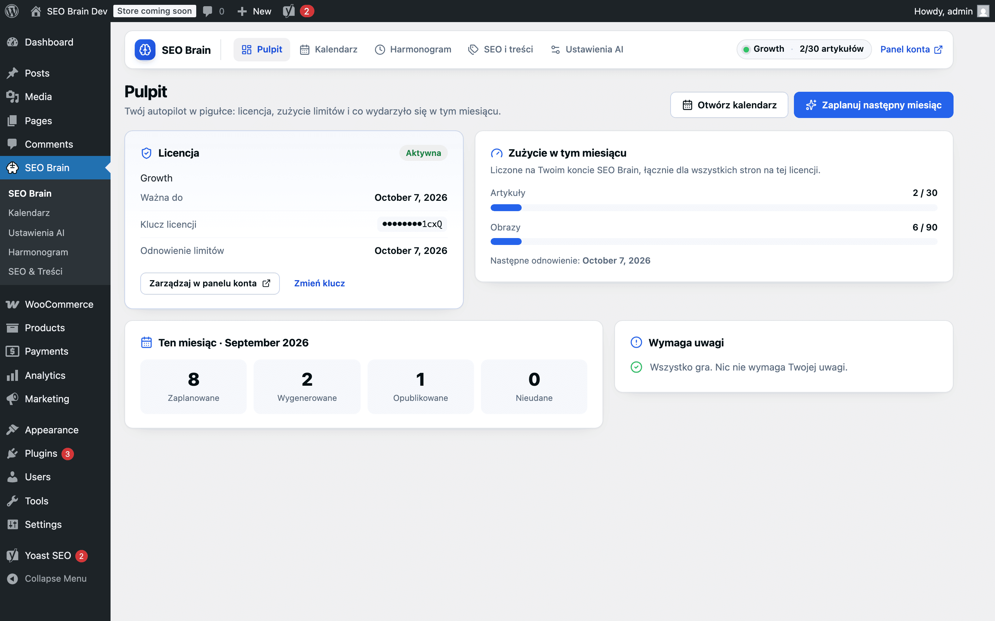Open the Harmonogram tab

[x=413, y=50]
